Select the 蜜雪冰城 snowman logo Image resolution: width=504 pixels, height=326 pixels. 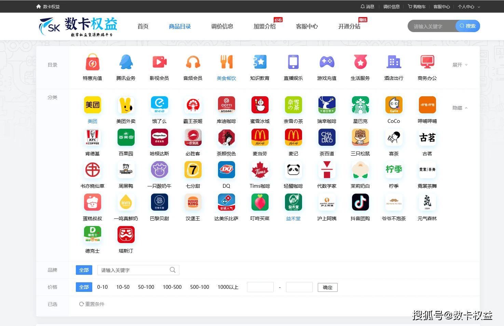tap(260, 105)
